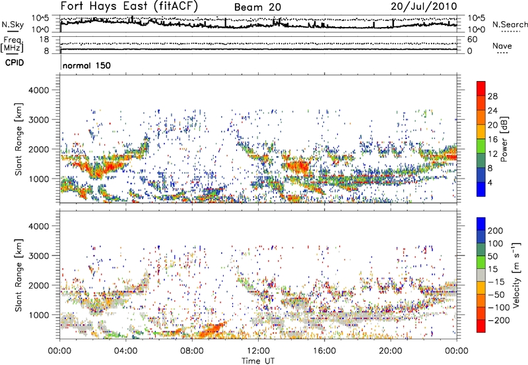Click the 'Nave' legend label
This screenshot has width=528, height=365.
point(502,45)
